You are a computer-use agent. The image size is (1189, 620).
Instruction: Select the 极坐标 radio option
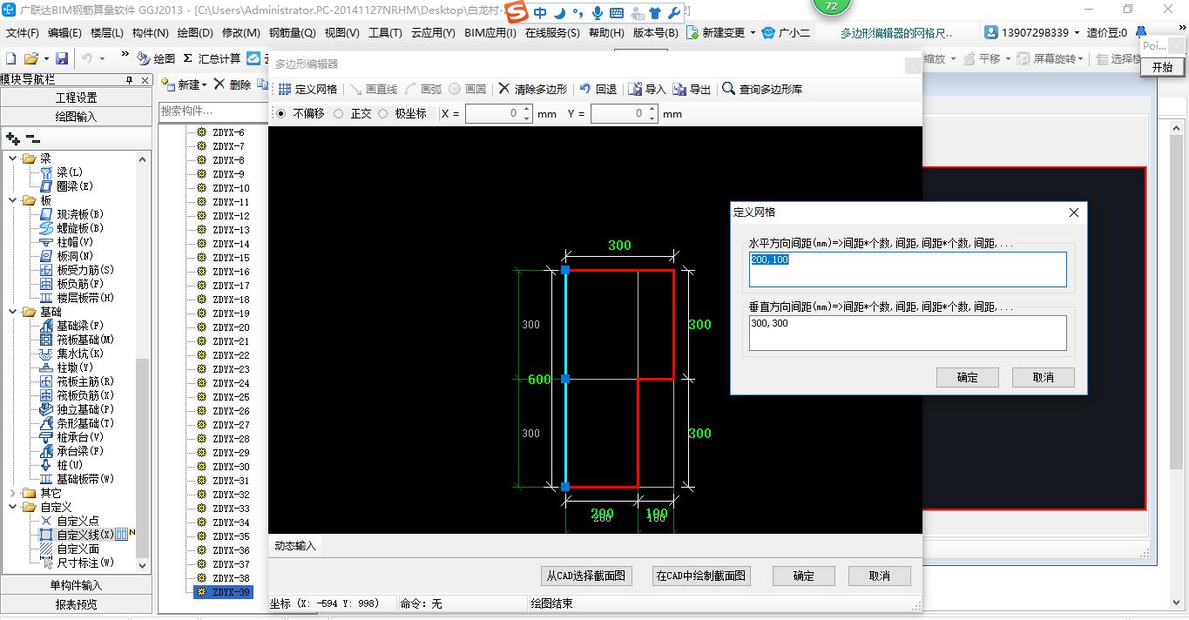click(382, 113)
